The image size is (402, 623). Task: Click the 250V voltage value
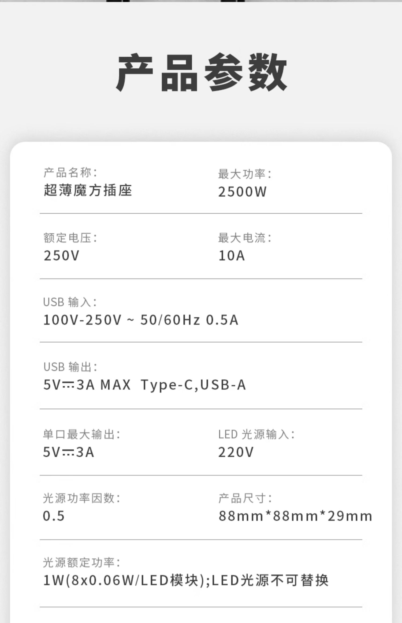click(x=61, y=255)
